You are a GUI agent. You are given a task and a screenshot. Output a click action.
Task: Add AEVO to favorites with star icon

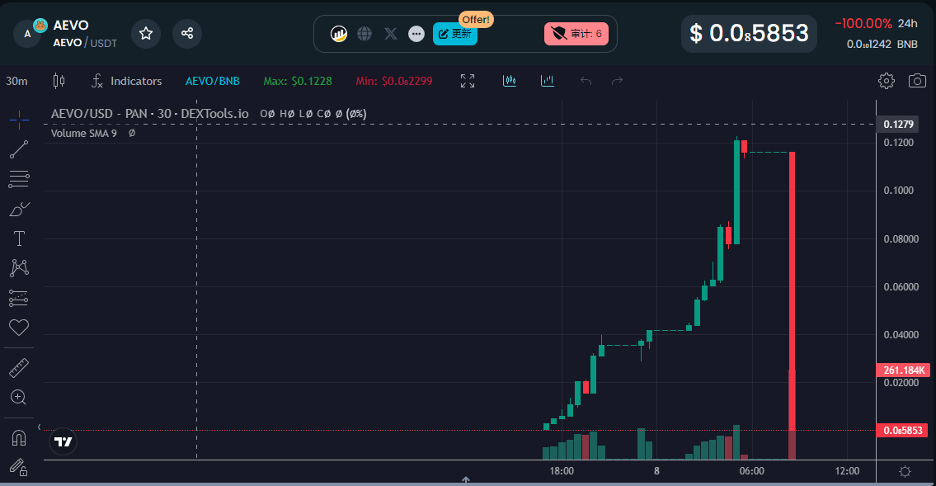pyautogui.click(x=146, y=34)
